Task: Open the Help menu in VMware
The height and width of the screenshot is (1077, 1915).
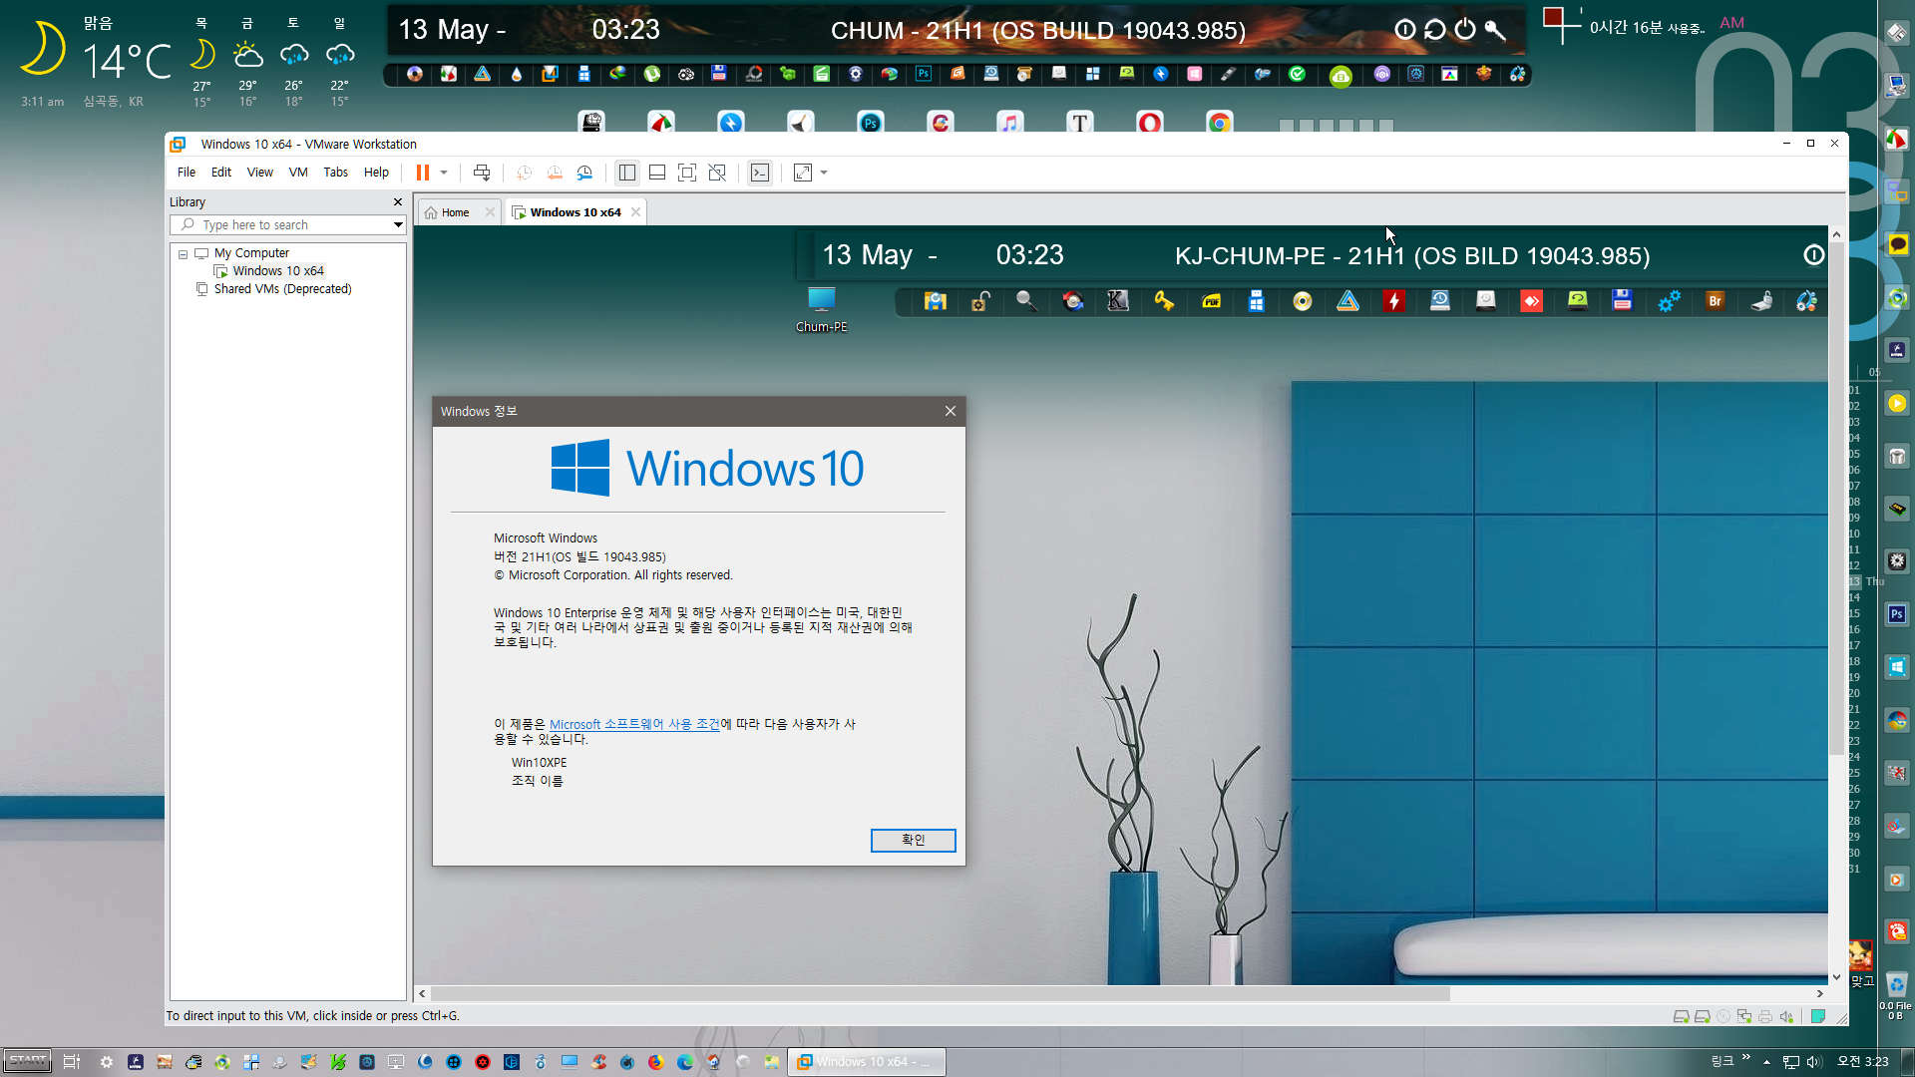Action: pyautogui.click(x=376, y=173)
